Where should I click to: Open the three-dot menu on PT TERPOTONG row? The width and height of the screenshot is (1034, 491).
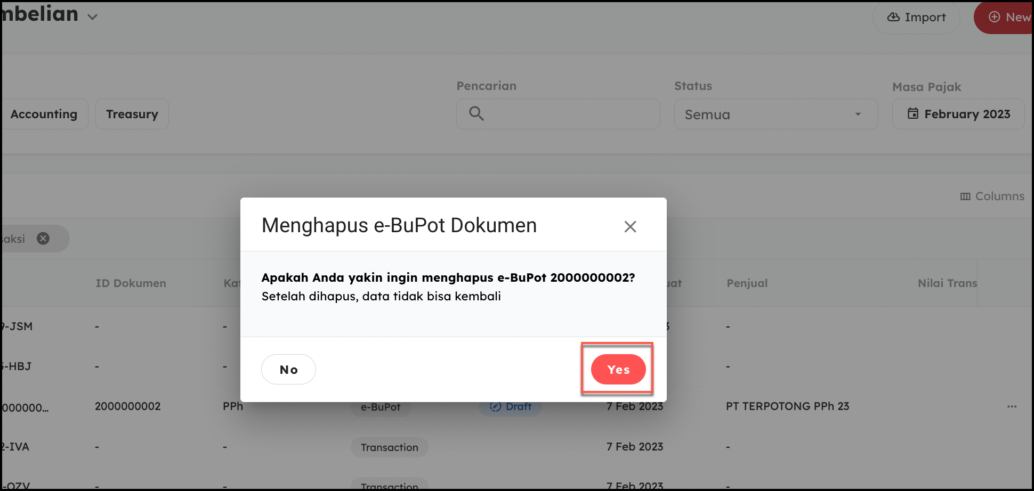pos(1012,407)
